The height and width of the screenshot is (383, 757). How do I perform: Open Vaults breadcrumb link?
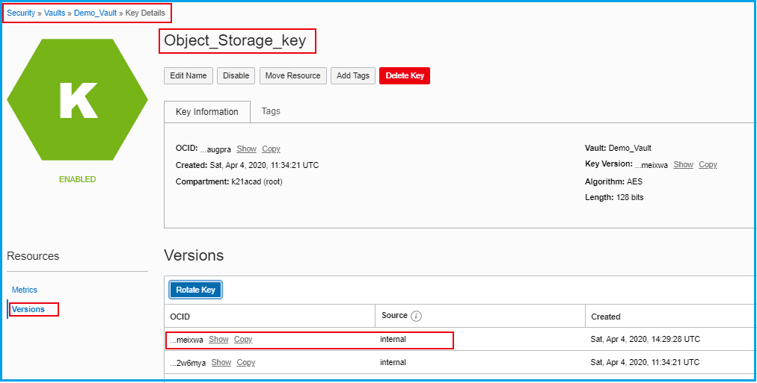click(x=55, y=13)
